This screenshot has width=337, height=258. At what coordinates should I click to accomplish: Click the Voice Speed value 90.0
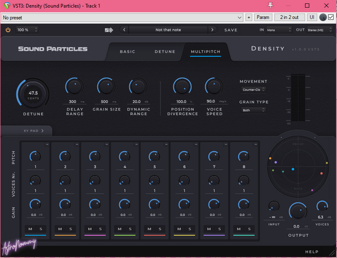(x=211, y=101)
